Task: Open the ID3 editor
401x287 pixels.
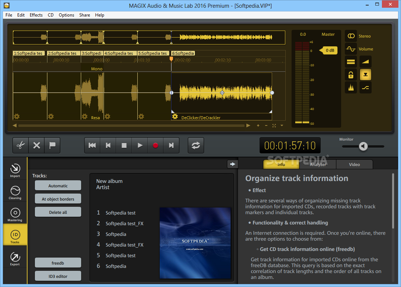Action: (x=58, y=276)
